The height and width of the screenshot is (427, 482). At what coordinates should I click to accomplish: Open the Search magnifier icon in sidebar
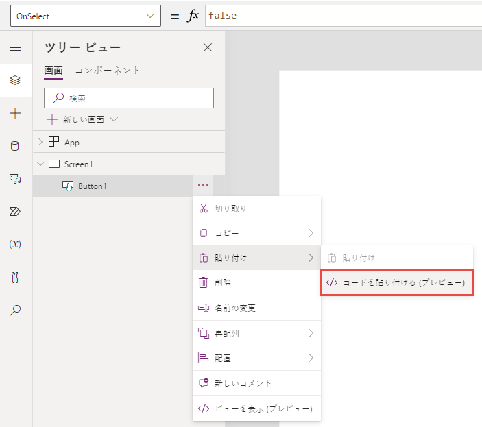[x=15, y=310]
